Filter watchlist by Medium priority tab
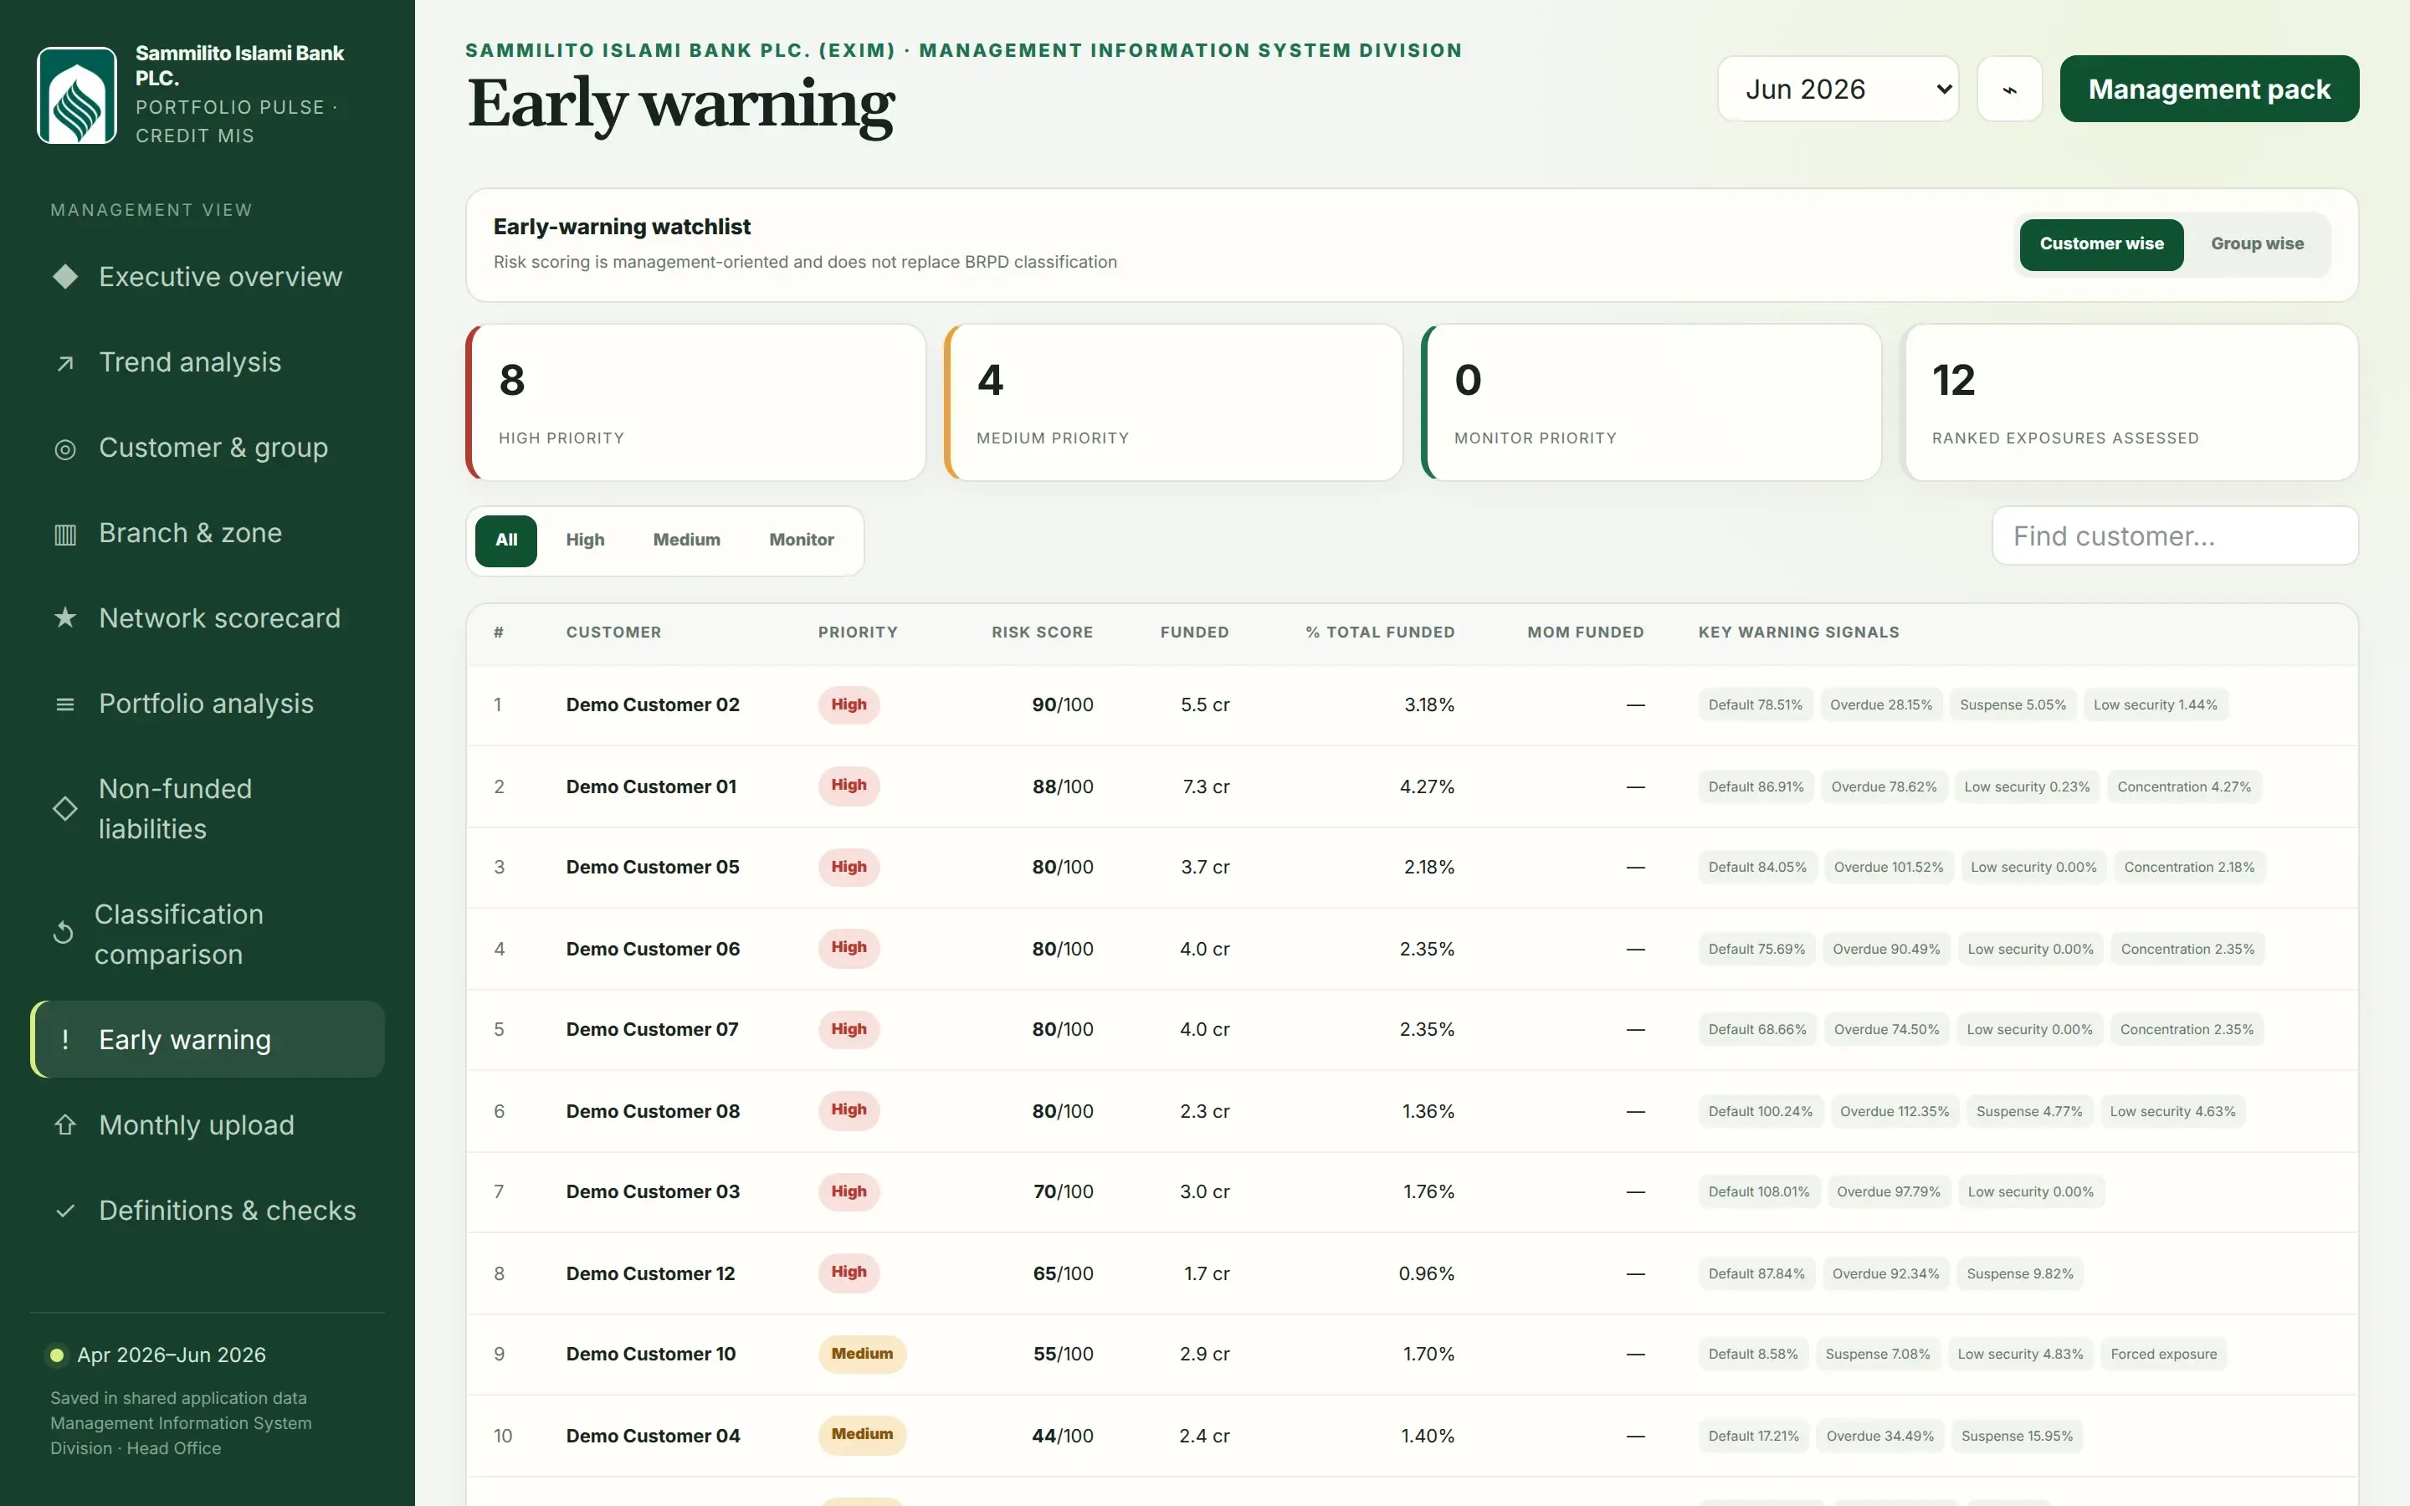The image size is (2410, 1506). 686,540
